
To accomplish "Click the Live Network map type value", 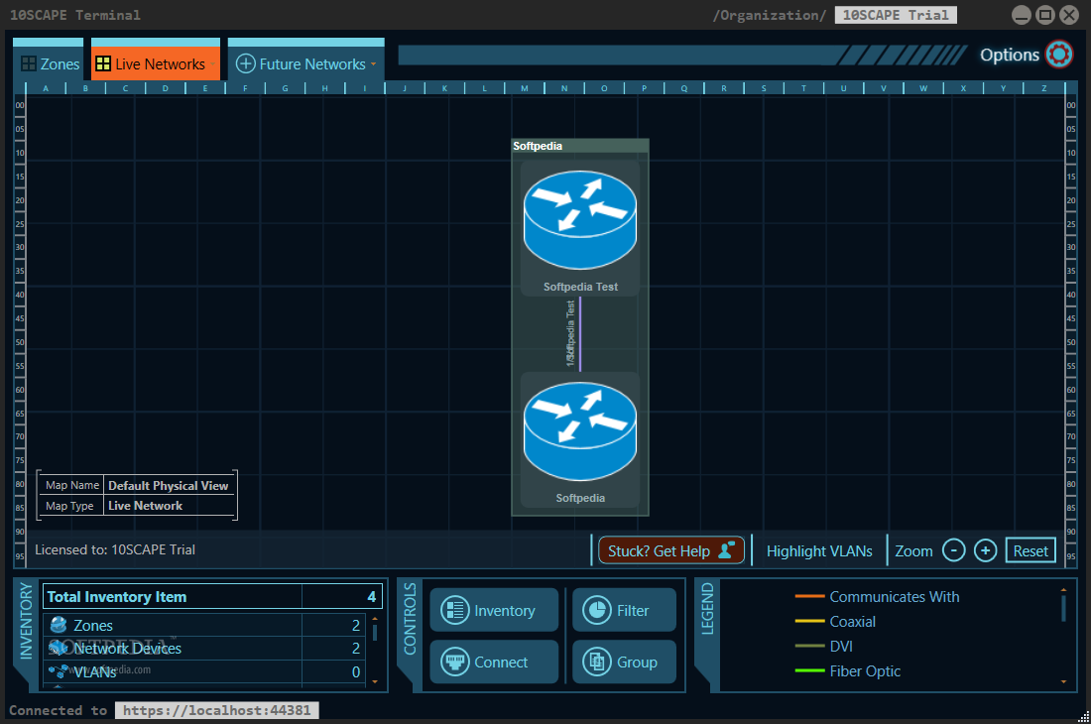I will [x=145, y=506].
